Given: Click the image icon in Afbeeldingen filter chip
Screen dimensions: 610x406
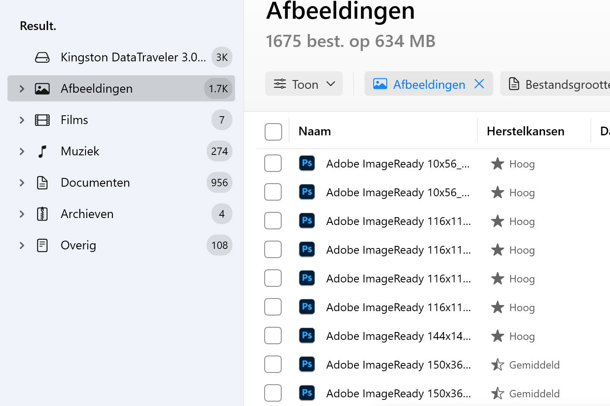Looking at the screenshot, I should (380, 84).
